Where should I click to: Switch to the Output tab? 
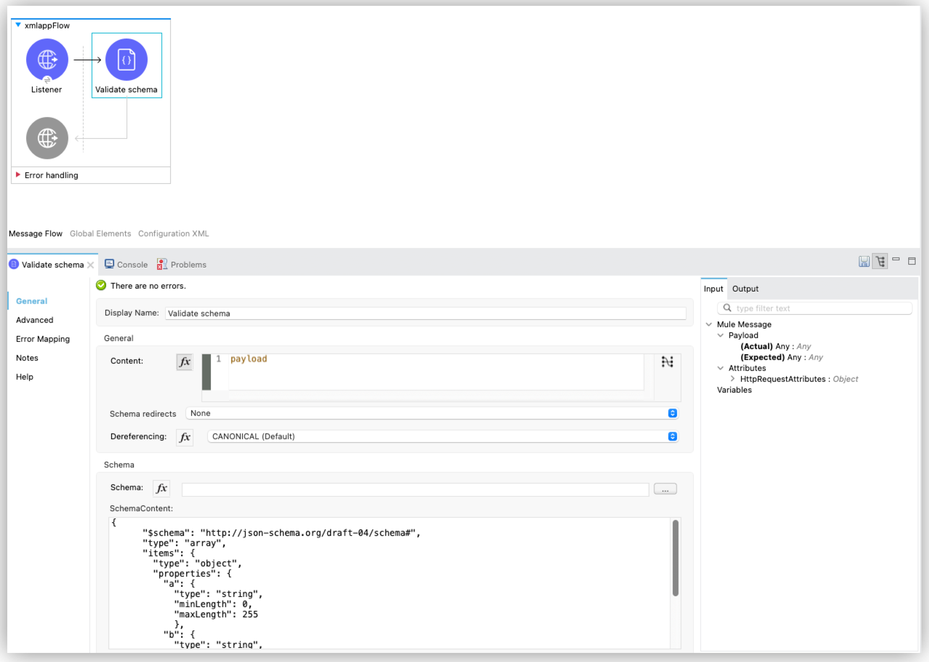[x=745, y=289]
